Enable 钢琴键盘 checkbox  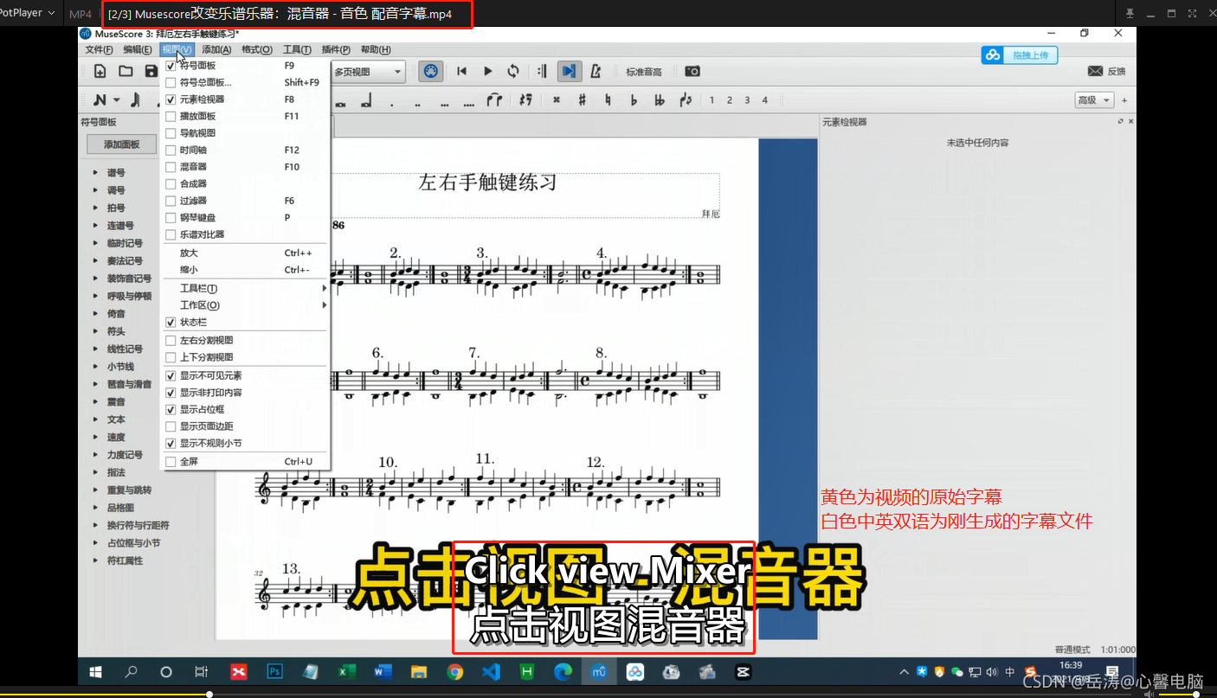click(x=171, y=218)
